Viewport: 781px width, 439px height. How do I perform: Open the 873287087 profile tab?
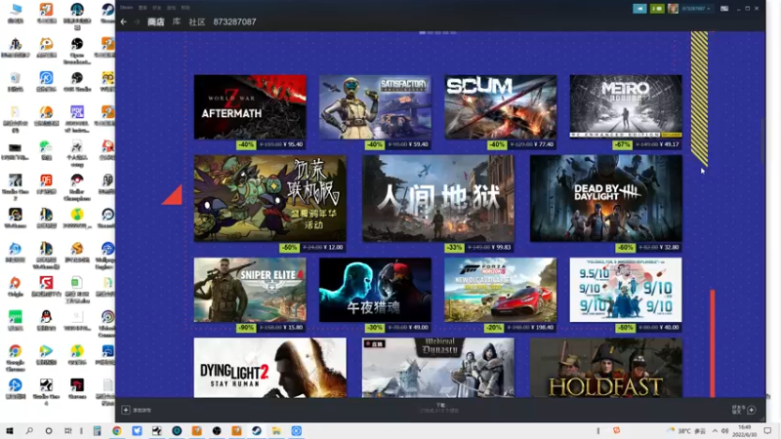[234, 21]
